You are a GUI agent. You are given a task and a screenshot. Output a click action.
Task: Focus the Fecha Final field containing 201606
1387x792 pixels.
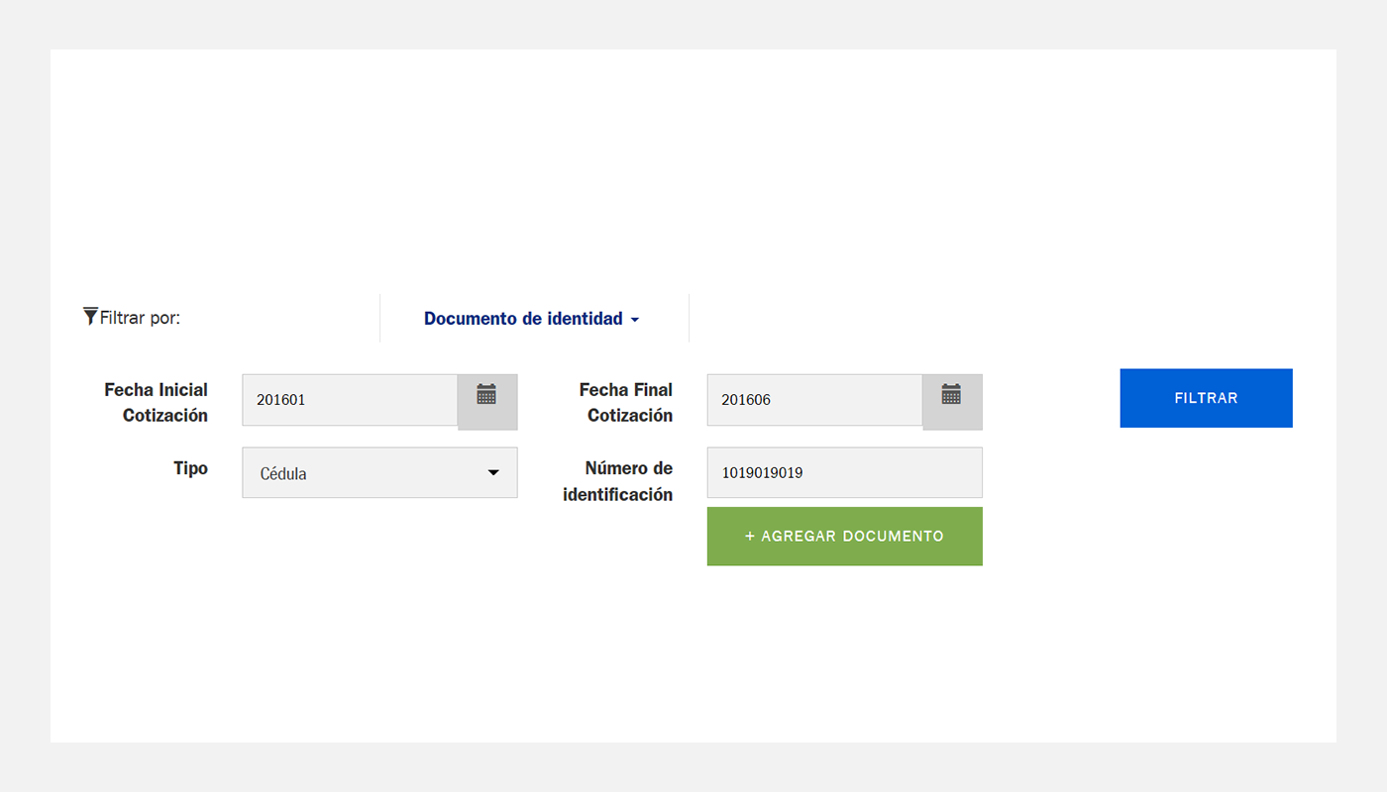814,400
